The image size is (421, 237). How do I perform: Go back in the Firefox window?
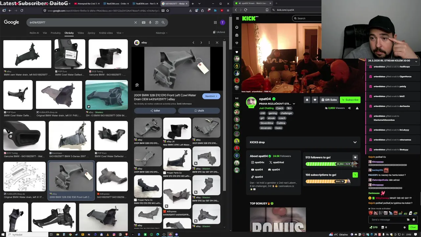(x=10, y=11)
